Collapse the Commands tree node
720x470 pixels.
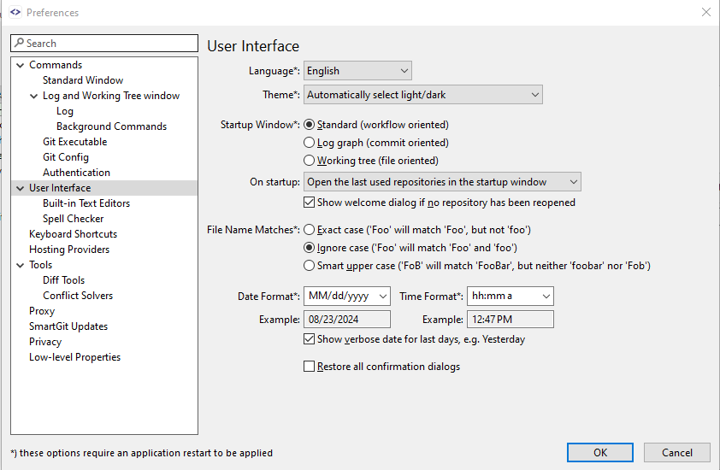pos(21,65)
